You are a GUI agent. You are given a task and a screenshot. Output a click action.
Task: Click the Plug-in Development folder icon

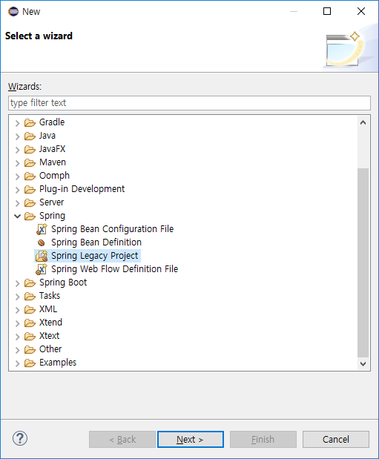tap(30, 189)
